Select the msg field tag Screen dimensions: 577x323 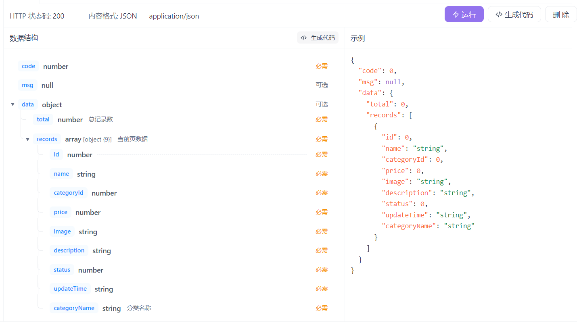pos(27,85)
